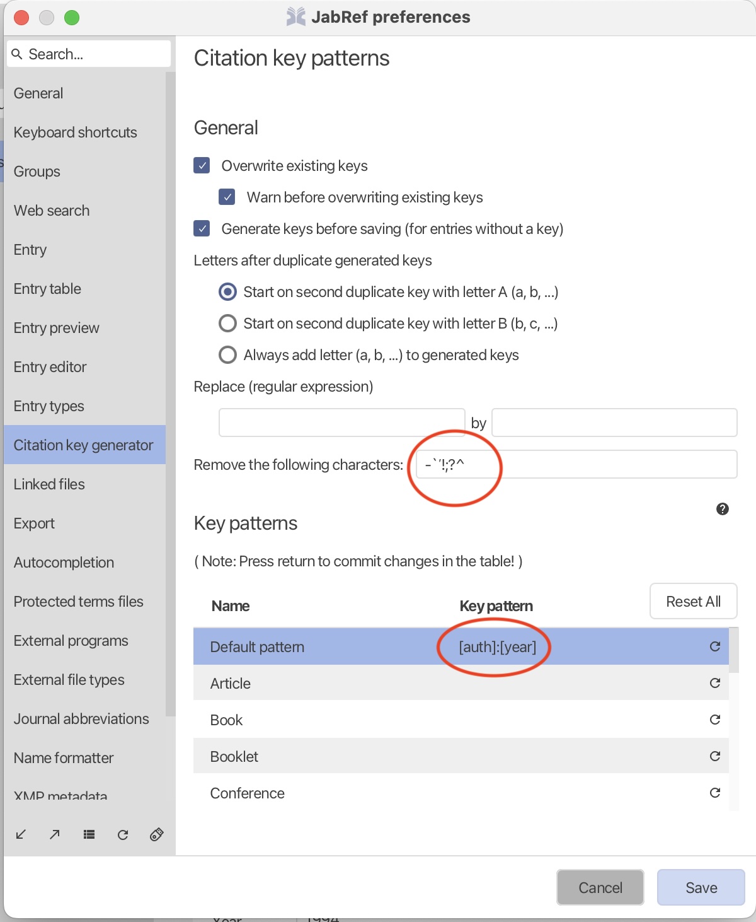The width and height of the screenshot is (756, 922).
Task: Click the Save button
Action: click(701, 887)
